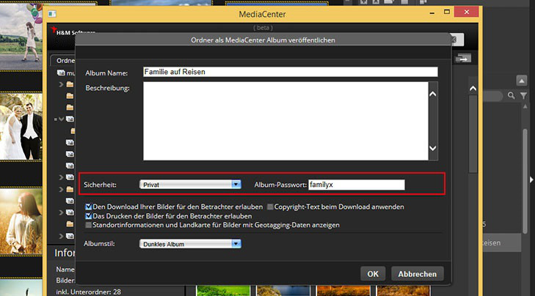Enable Standortinformationen und Landkarte checkbox
Screen dimensions: 535x296
click(x=90, y=225)
